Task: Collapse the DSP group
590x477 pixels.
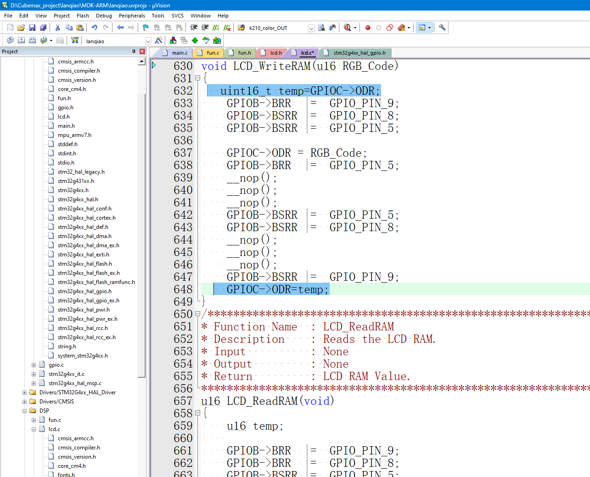Action: (x=24, y=411)
